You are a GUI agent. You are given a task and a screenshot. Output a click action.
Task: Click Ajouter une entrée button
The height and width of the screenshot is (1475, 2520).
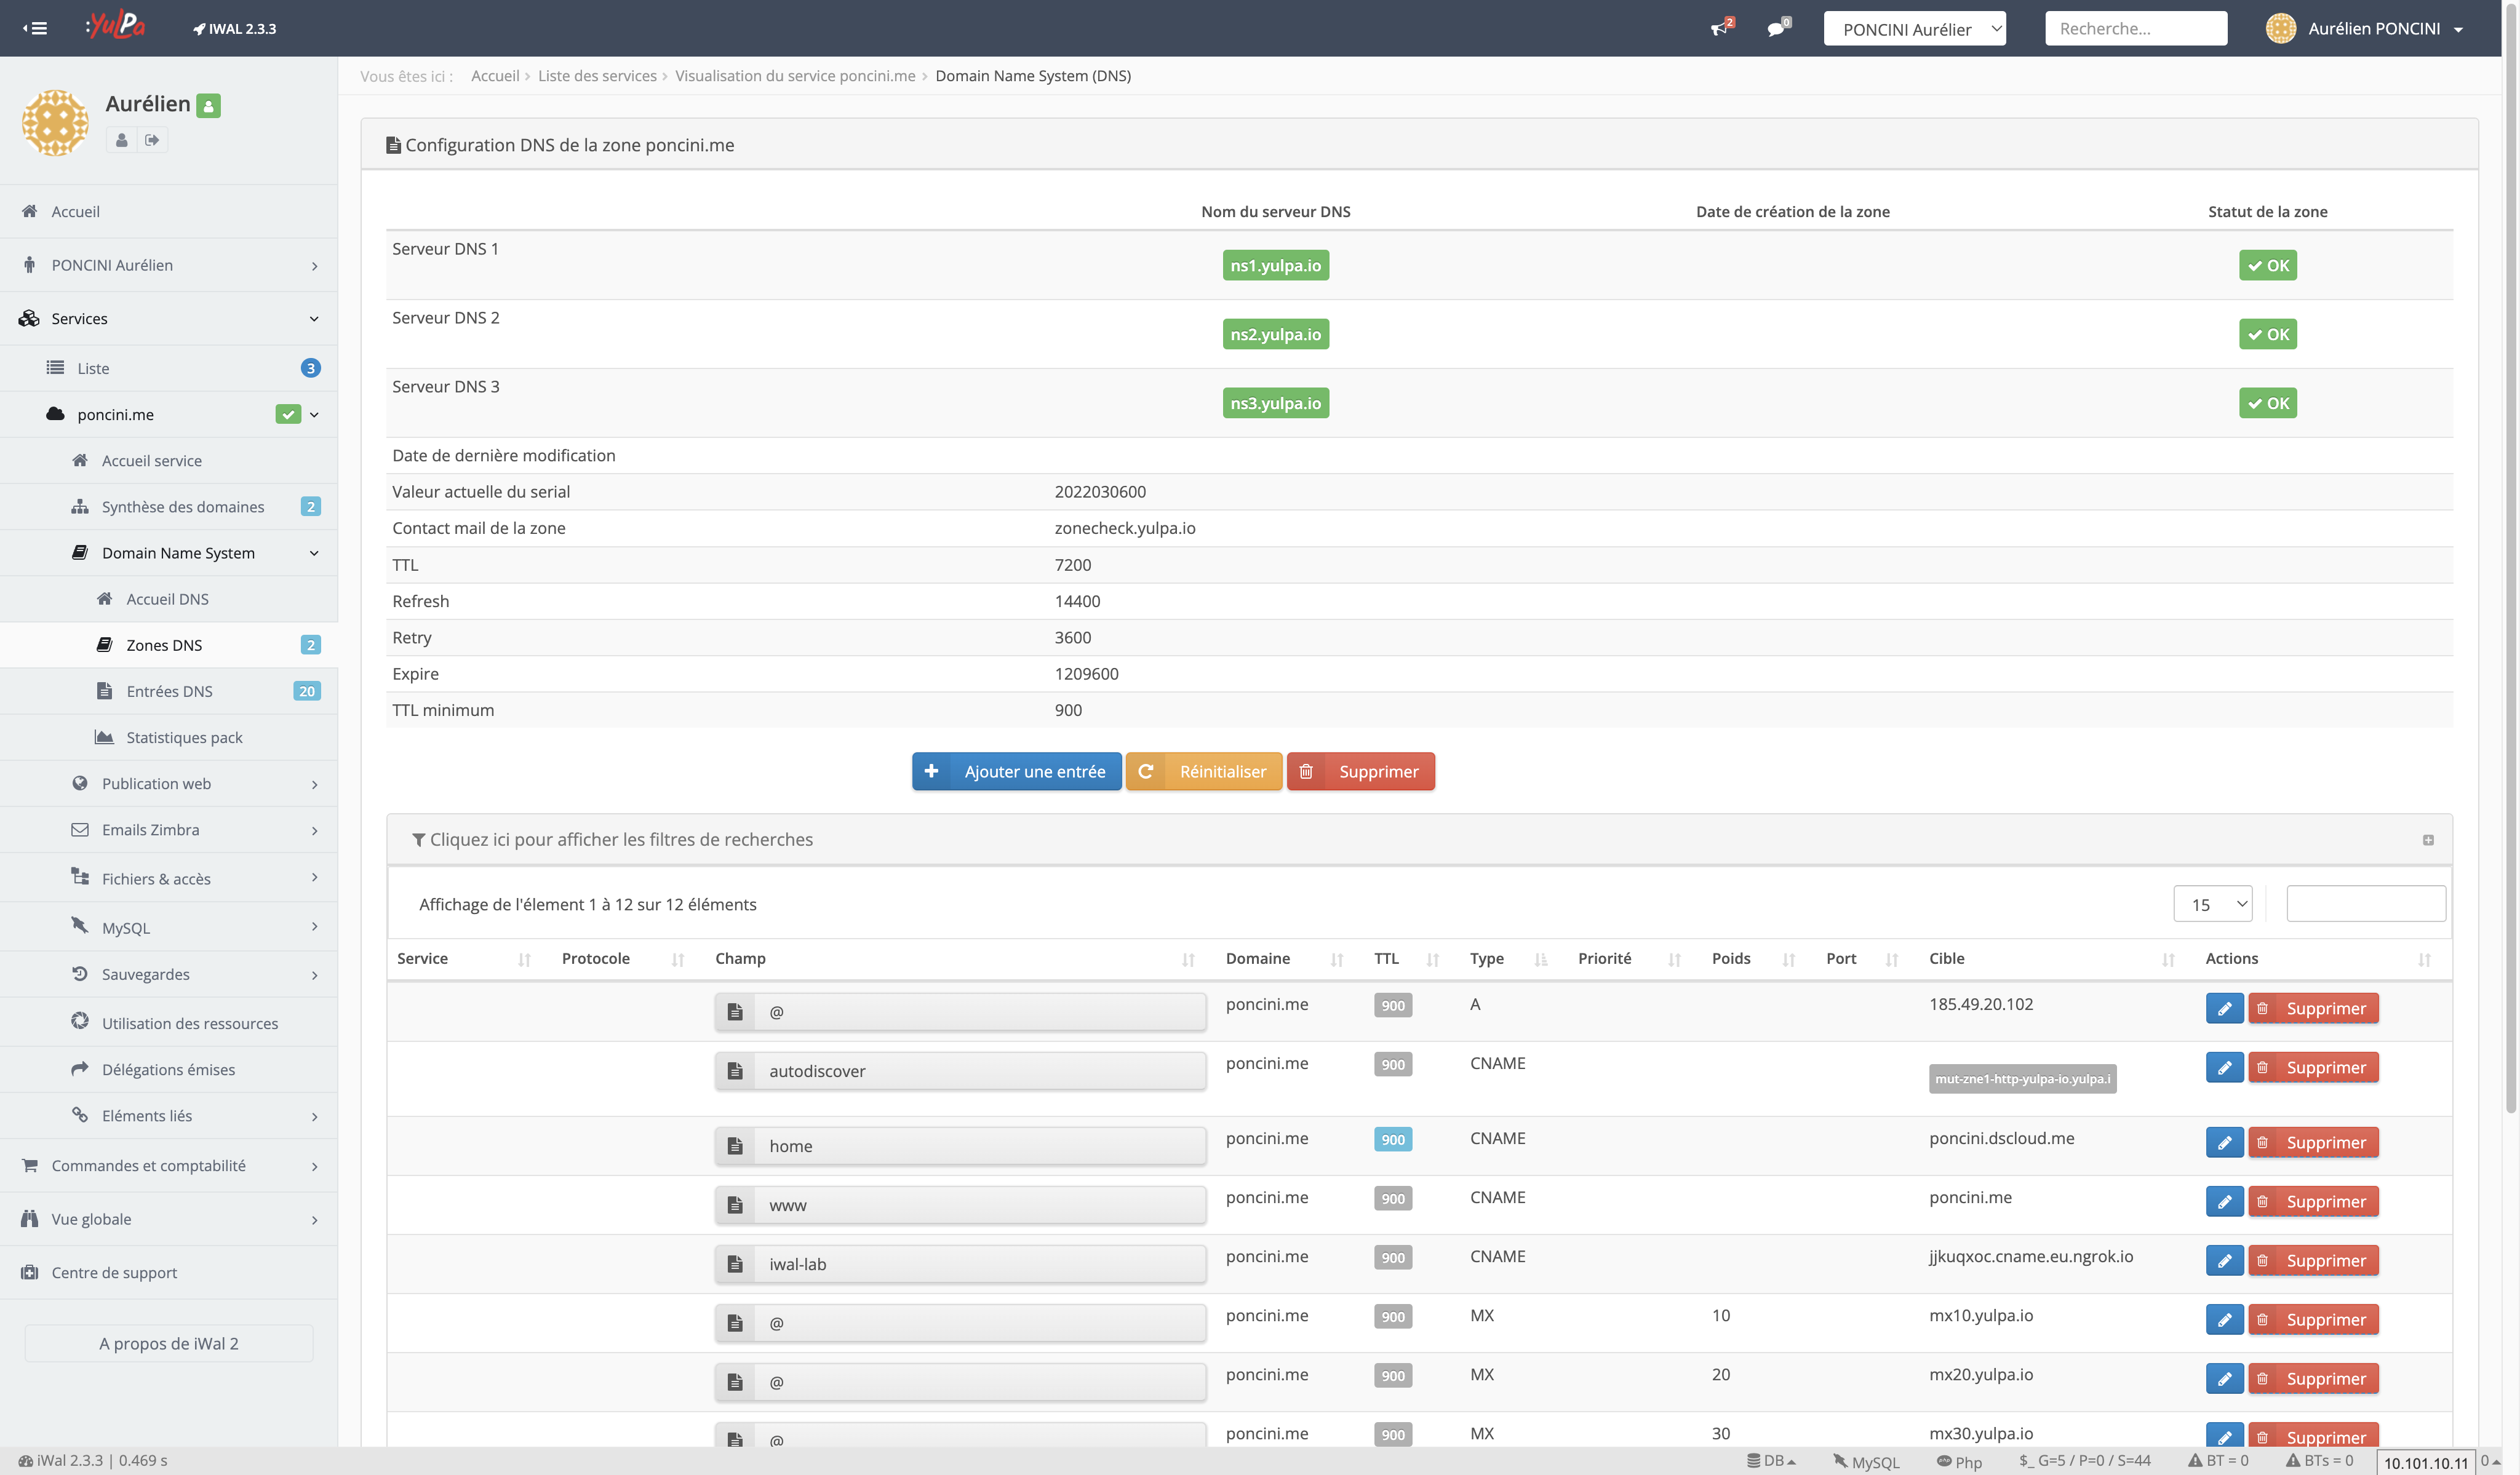tap(1016, 771)
